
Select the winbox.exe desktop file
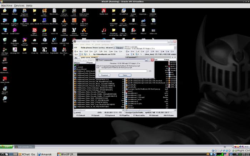click(x=153, y=30)
